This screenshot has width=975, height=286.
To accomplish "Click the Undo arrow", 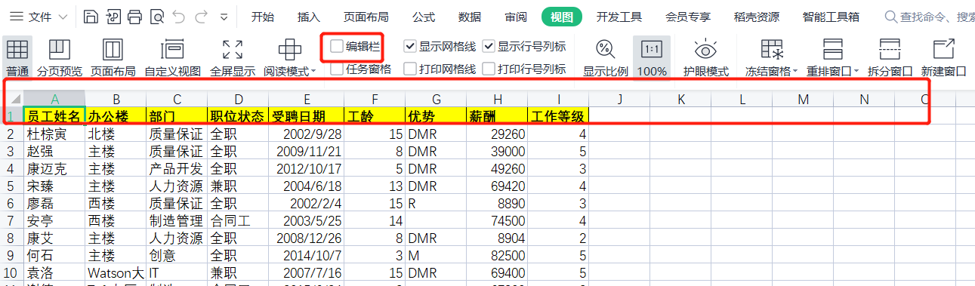I will tap(178, 16).
